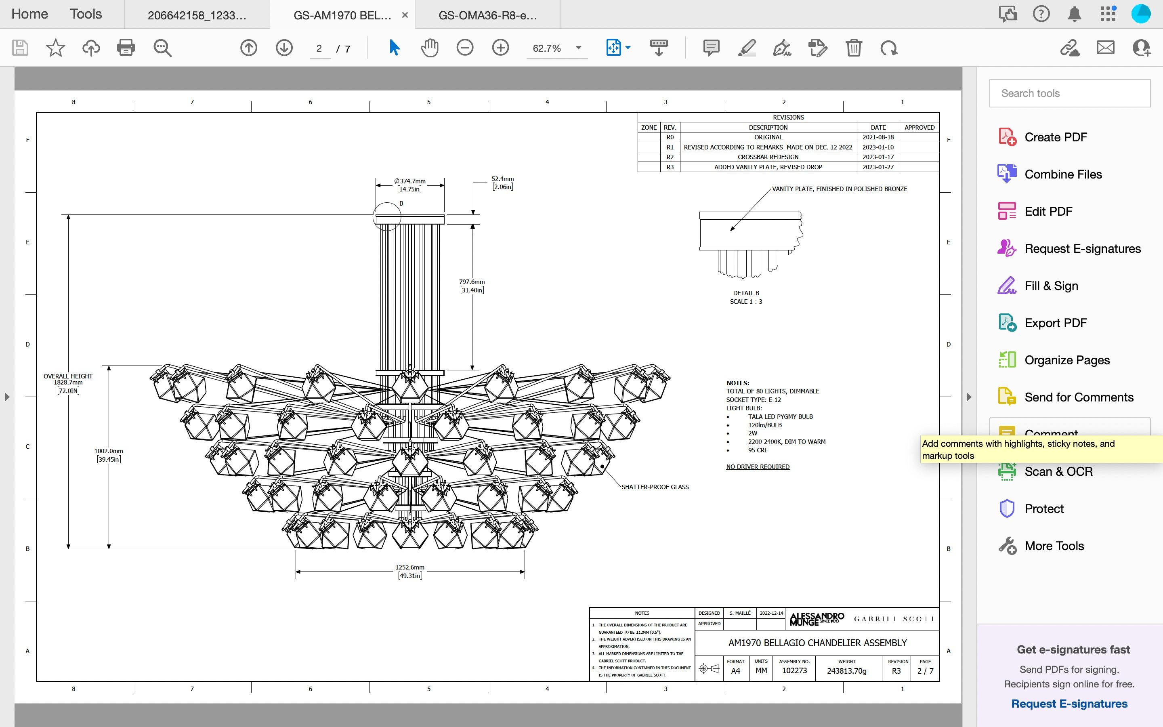Click the Highlight text marker icon

[746, 48]
